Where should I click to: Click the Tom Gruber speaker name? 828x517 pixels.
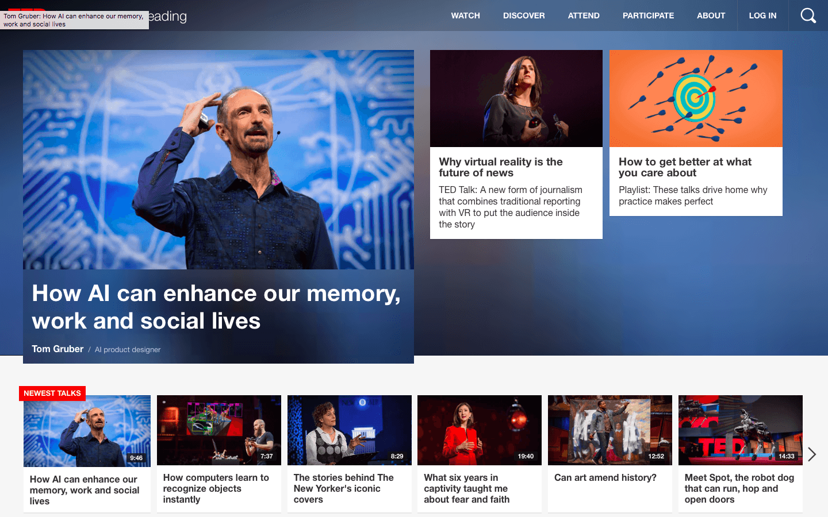[x=57, y=349]
